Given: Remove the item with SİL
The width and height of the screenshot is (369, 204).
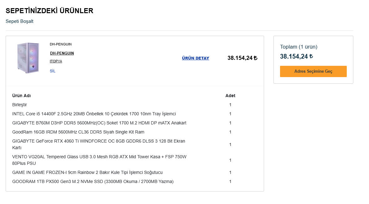Looking at the screenshot, I should [53, 71].
